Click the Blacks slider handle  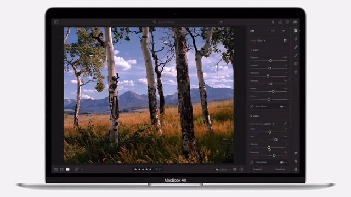[269, 100]
